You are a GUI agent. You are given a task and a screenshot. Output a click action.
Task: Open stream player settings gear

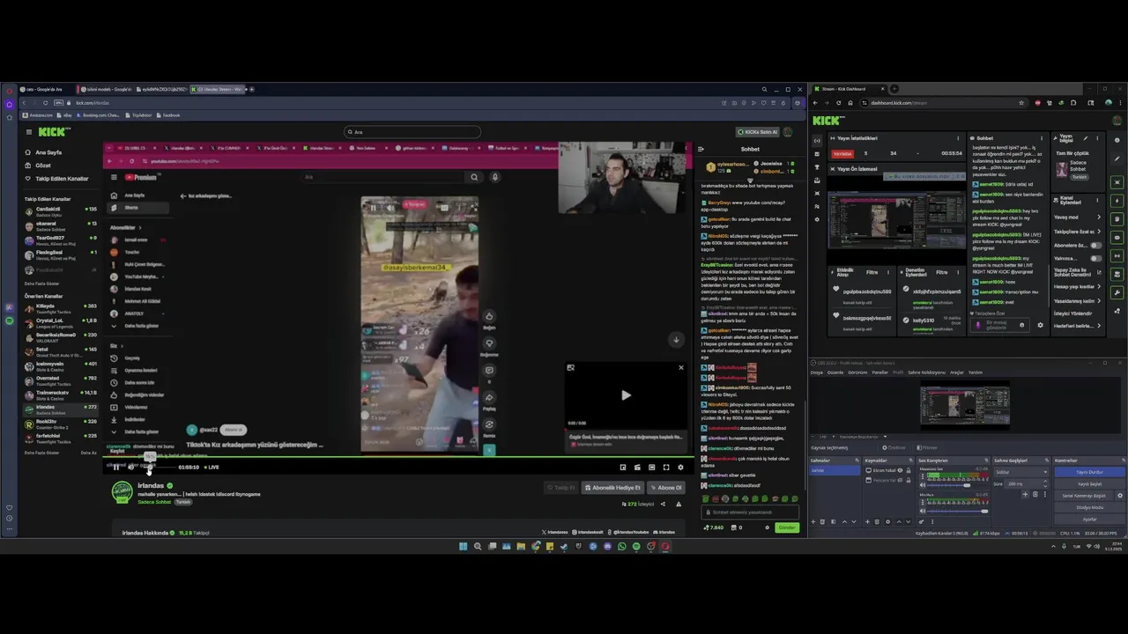680,468
